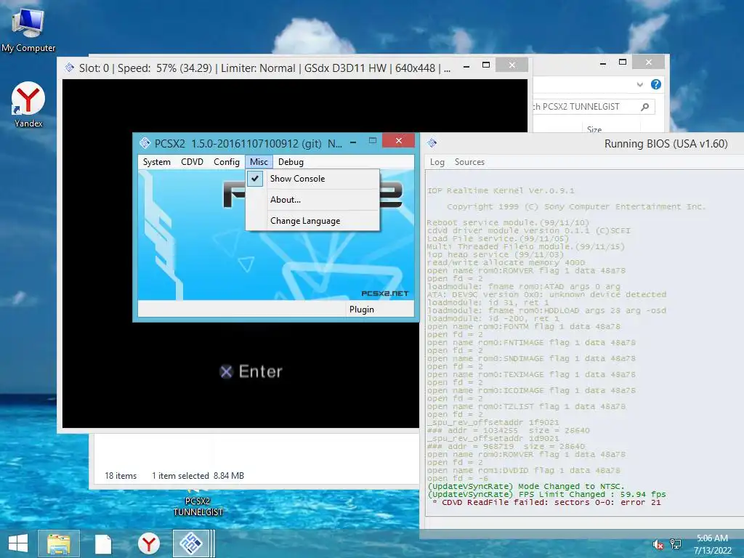Select Change Language menu entry
This screenshot has height=558, width=744.
coord(313,221)
